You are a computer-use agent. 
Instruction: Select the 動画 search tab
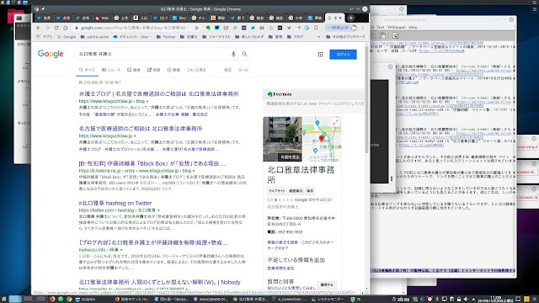pyautogui.click(x=173, y=70)
